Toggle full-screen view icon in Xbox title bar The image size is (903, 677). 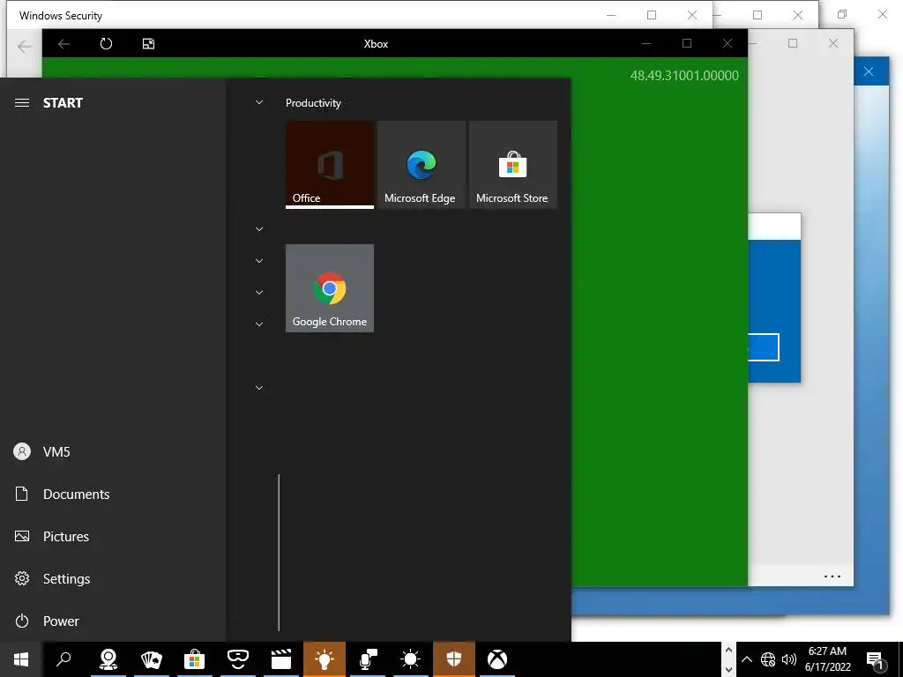click(x=148, y=44)
